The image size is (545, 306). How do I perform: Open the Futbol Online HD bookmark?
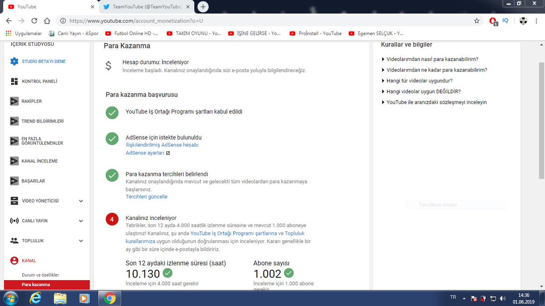point(132,33)
